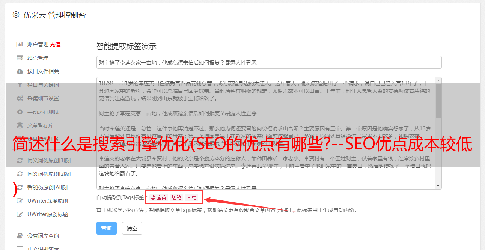Select the 站点管理 server icon
The image size is (485, 250).
(x=20, y=58)
